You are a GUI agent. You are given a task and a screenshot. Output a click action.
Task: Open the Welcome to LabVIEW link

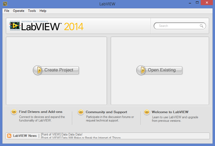(x=170, y=112)
